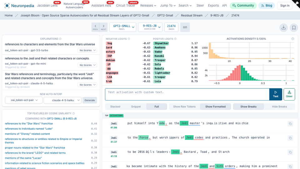
Task: Copy the 'Jedi master' activation text
Action: click(290, 124)
